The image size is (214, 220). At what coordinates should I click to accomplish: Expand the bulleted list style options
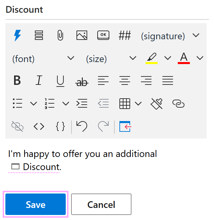[x=34, y=104]
